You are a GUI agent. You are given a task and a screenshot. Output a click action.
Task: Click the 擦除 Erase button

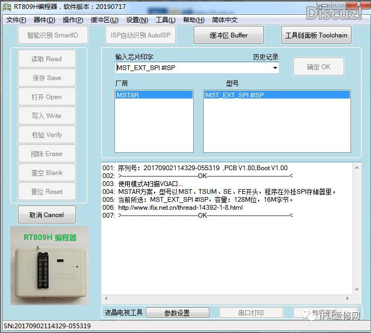tap(47, 153)
